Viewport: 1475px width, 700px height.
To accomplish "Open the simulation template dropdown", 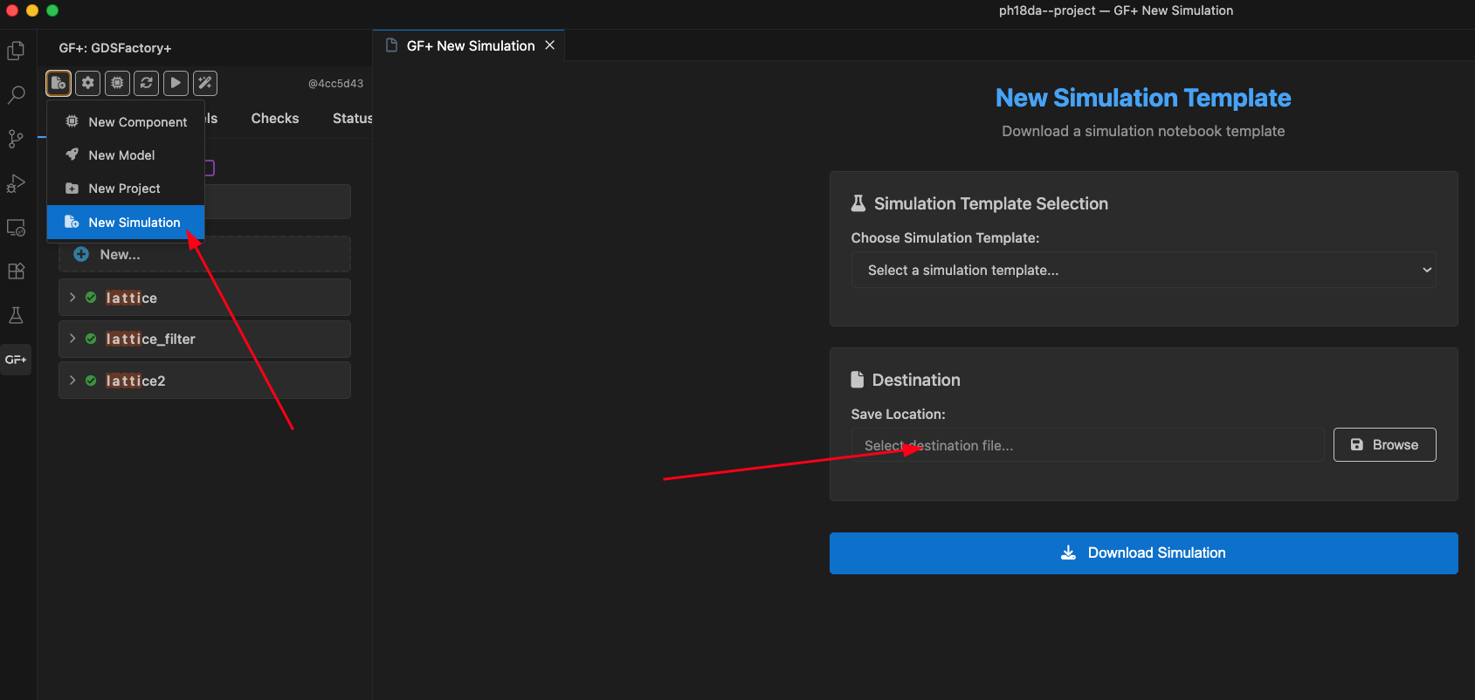I will pos(1143,271).
